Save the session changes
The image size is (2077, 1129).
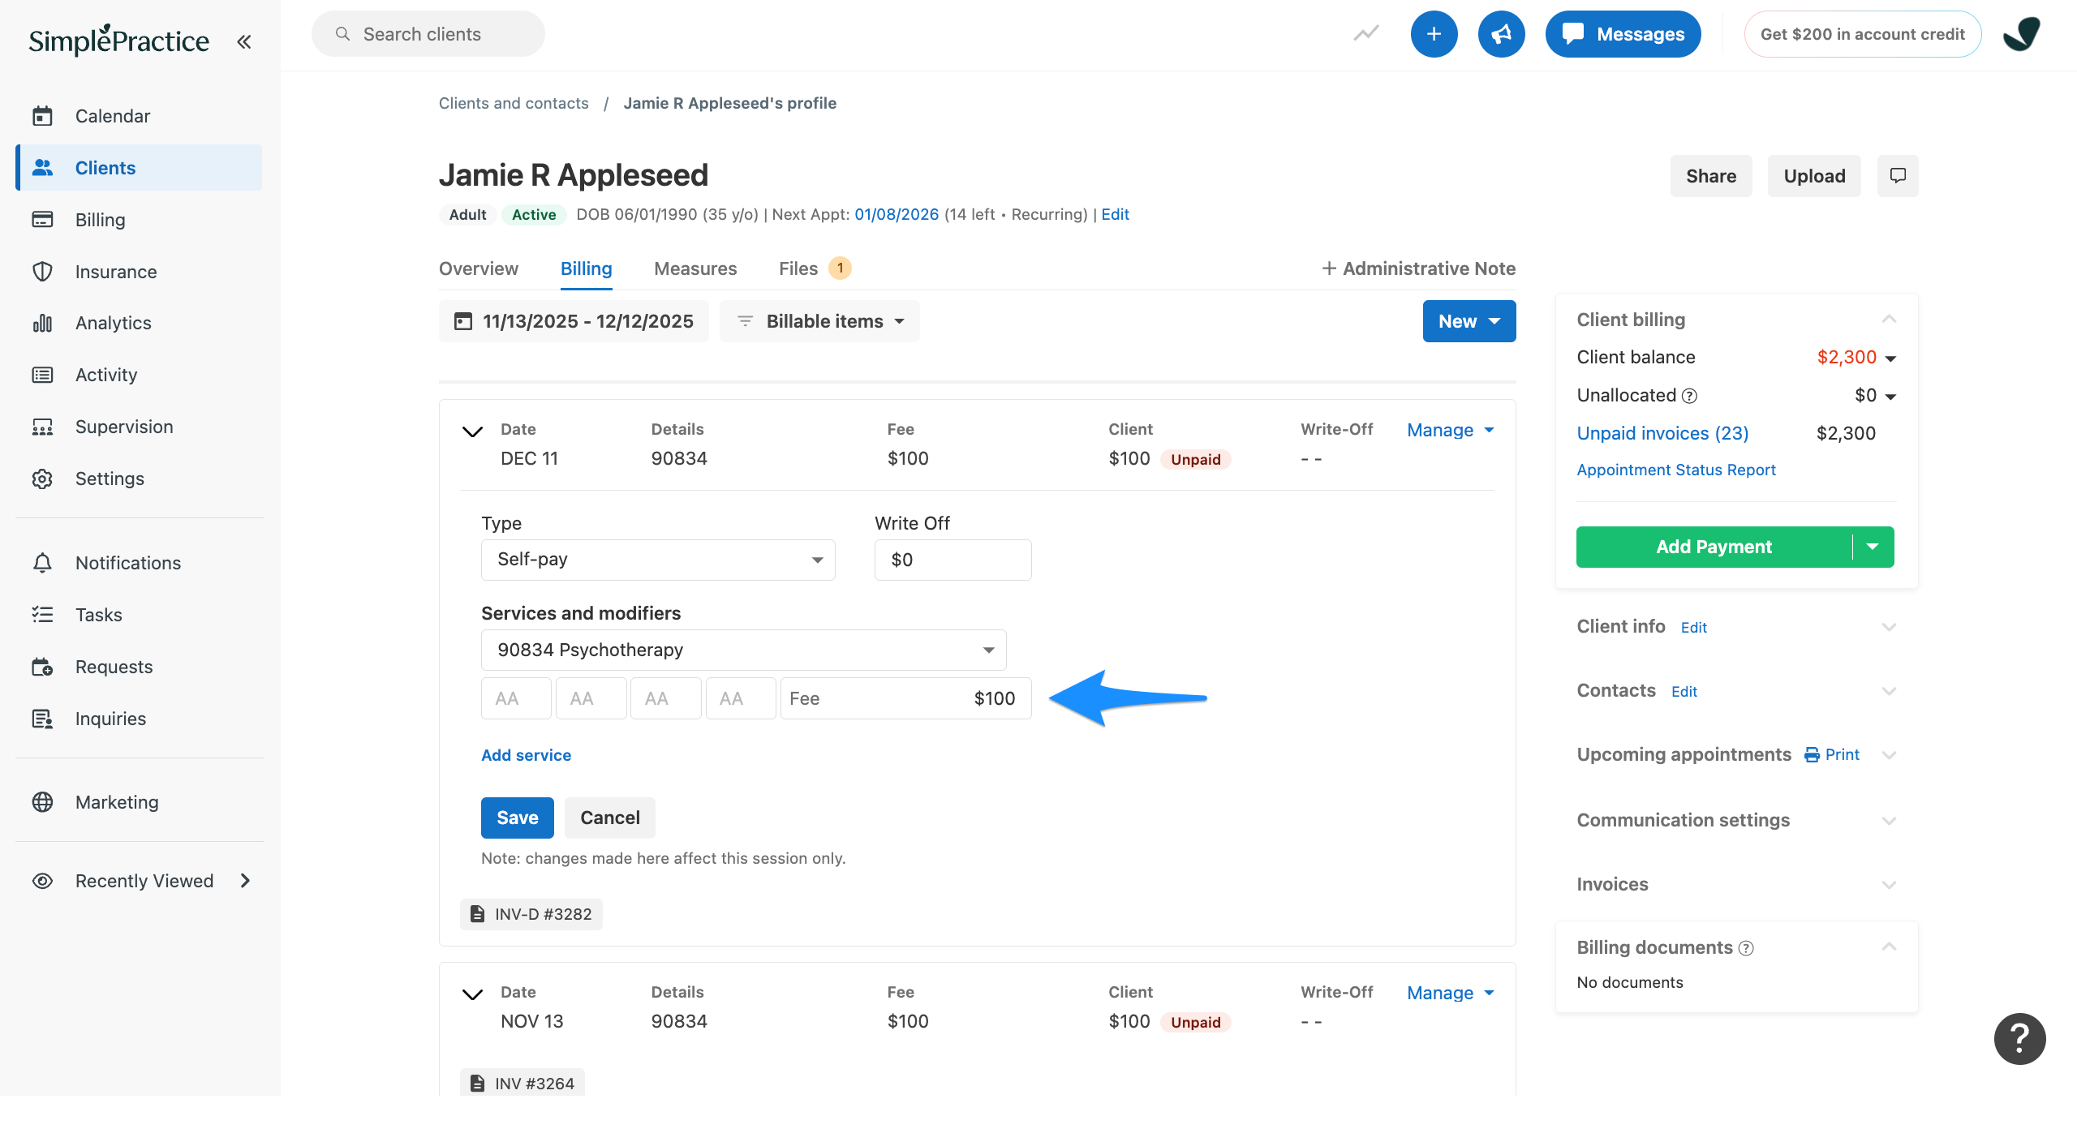pos(518,818)
